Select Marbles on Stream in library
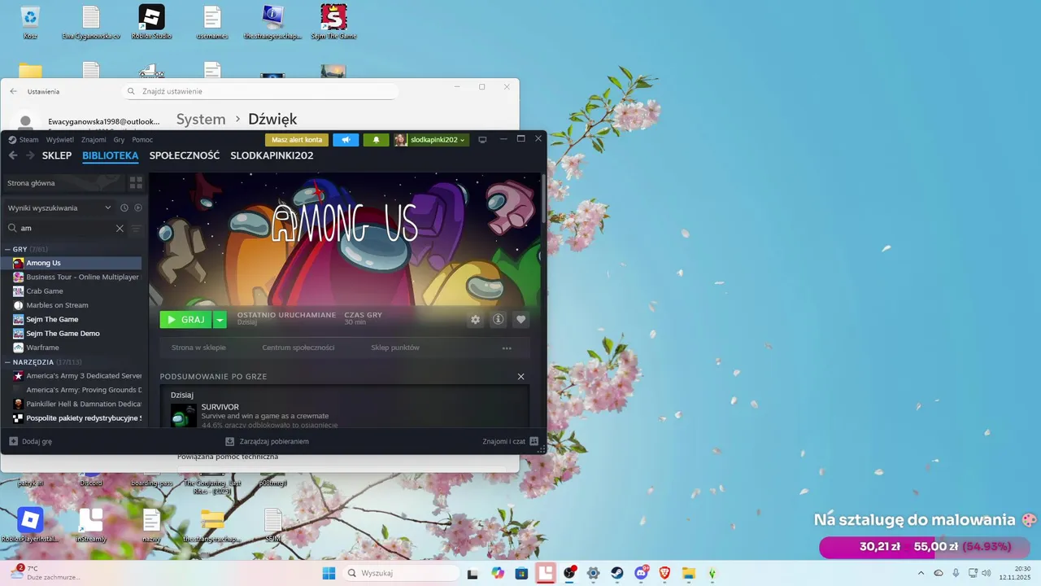The image size is (1041, 586). [x=73, y=305]
